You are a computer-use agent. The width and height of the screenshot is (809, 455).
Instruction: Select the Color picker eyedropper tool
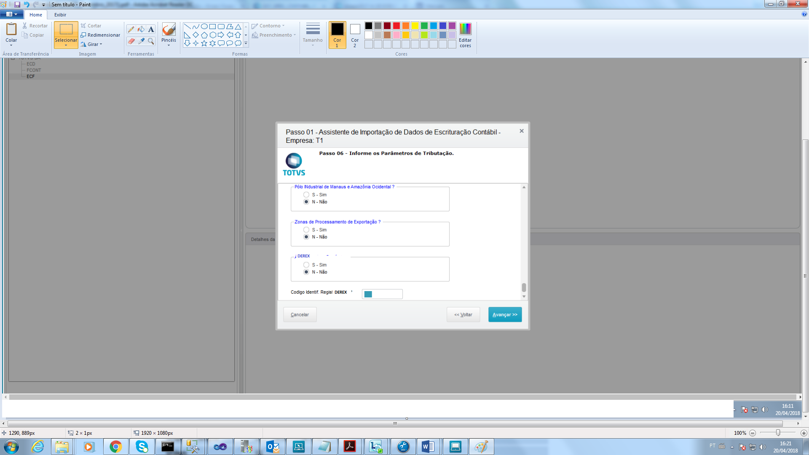pos(141,41)
